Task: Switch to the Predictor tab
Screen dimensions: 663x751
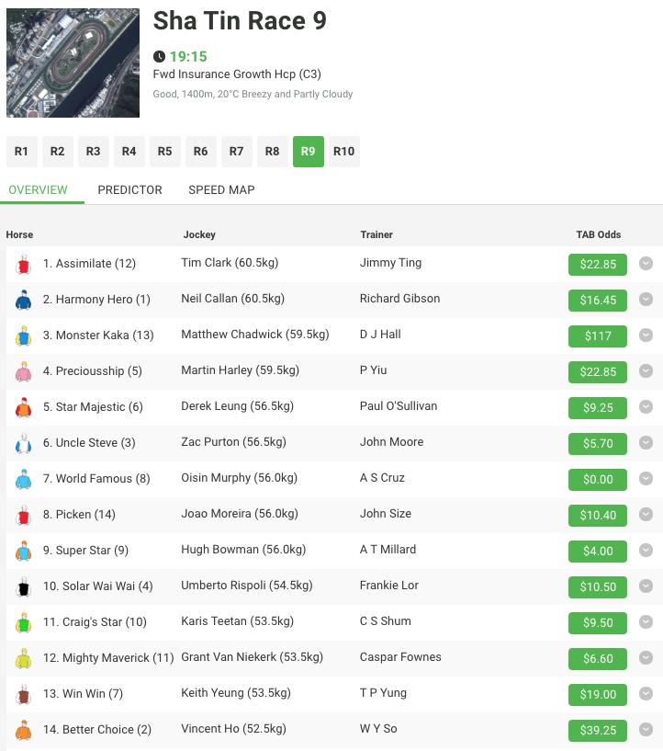Action: click(x=129, y=189)
